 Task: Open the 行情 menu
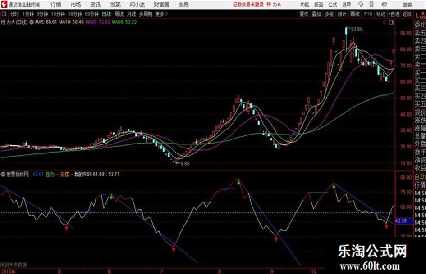[x=56, y=4]
